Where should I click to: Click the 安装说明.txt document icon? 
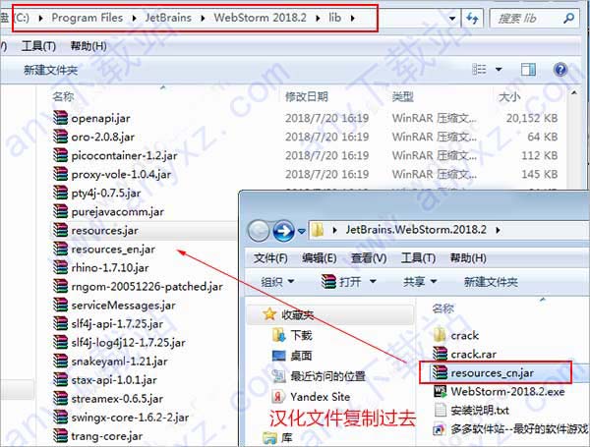pyautogui.click(x=440, y=410)
